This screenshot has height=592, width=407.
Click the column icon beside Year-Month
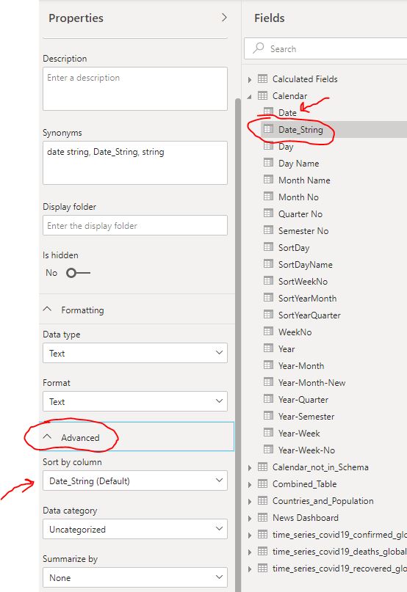(268, 365)
